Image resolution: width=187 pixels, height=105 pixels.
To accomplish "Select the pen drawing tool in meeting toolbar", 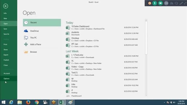I will point(181,3).
